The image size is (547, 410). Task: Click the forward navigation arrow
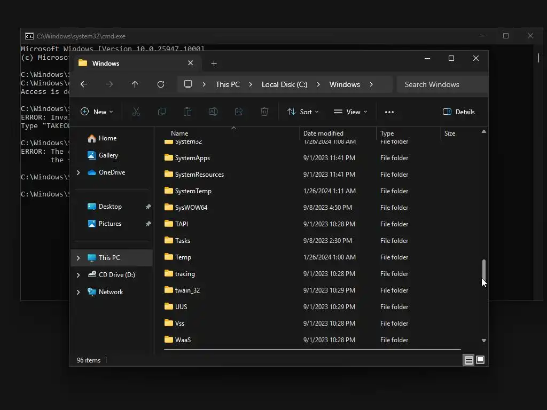pos(110,84)
